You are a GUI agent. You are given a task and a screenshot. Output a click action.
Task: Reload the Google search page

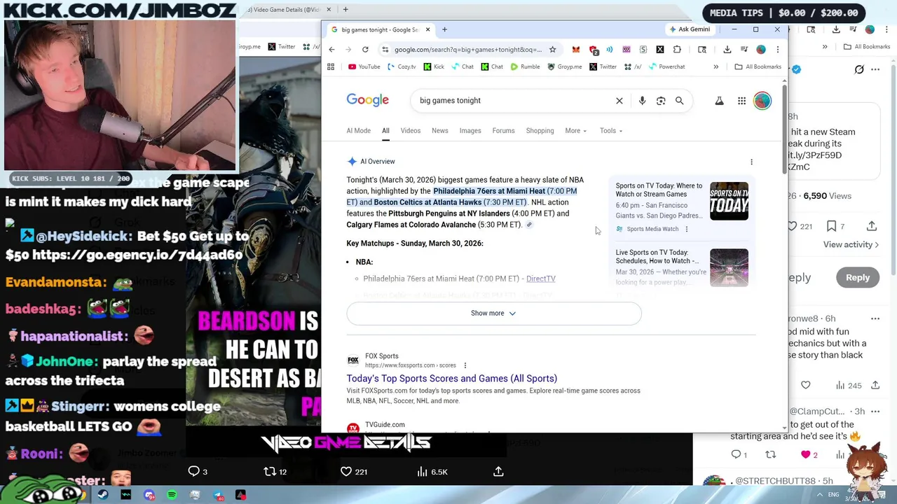[x=365, y=50]
